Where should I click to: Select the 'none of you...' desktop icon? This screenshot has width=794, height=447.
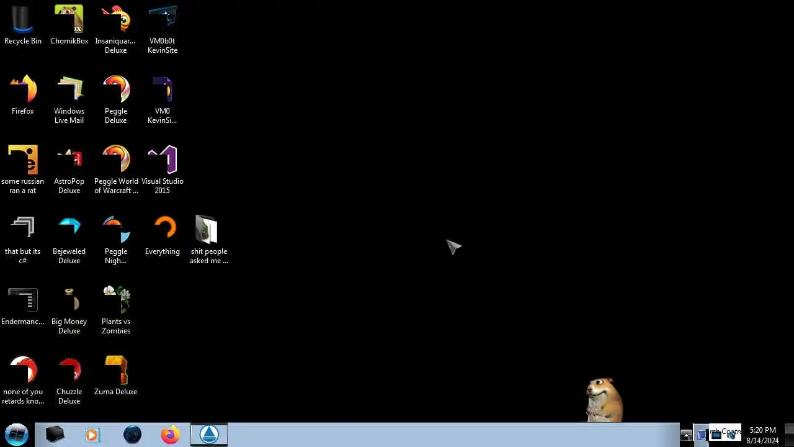23,381
